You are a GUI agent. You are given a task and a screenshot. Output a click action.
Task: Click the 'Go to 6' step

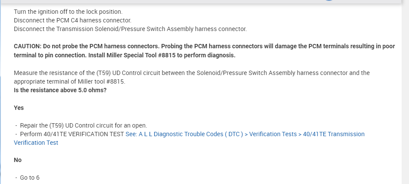tap(29, 178)
